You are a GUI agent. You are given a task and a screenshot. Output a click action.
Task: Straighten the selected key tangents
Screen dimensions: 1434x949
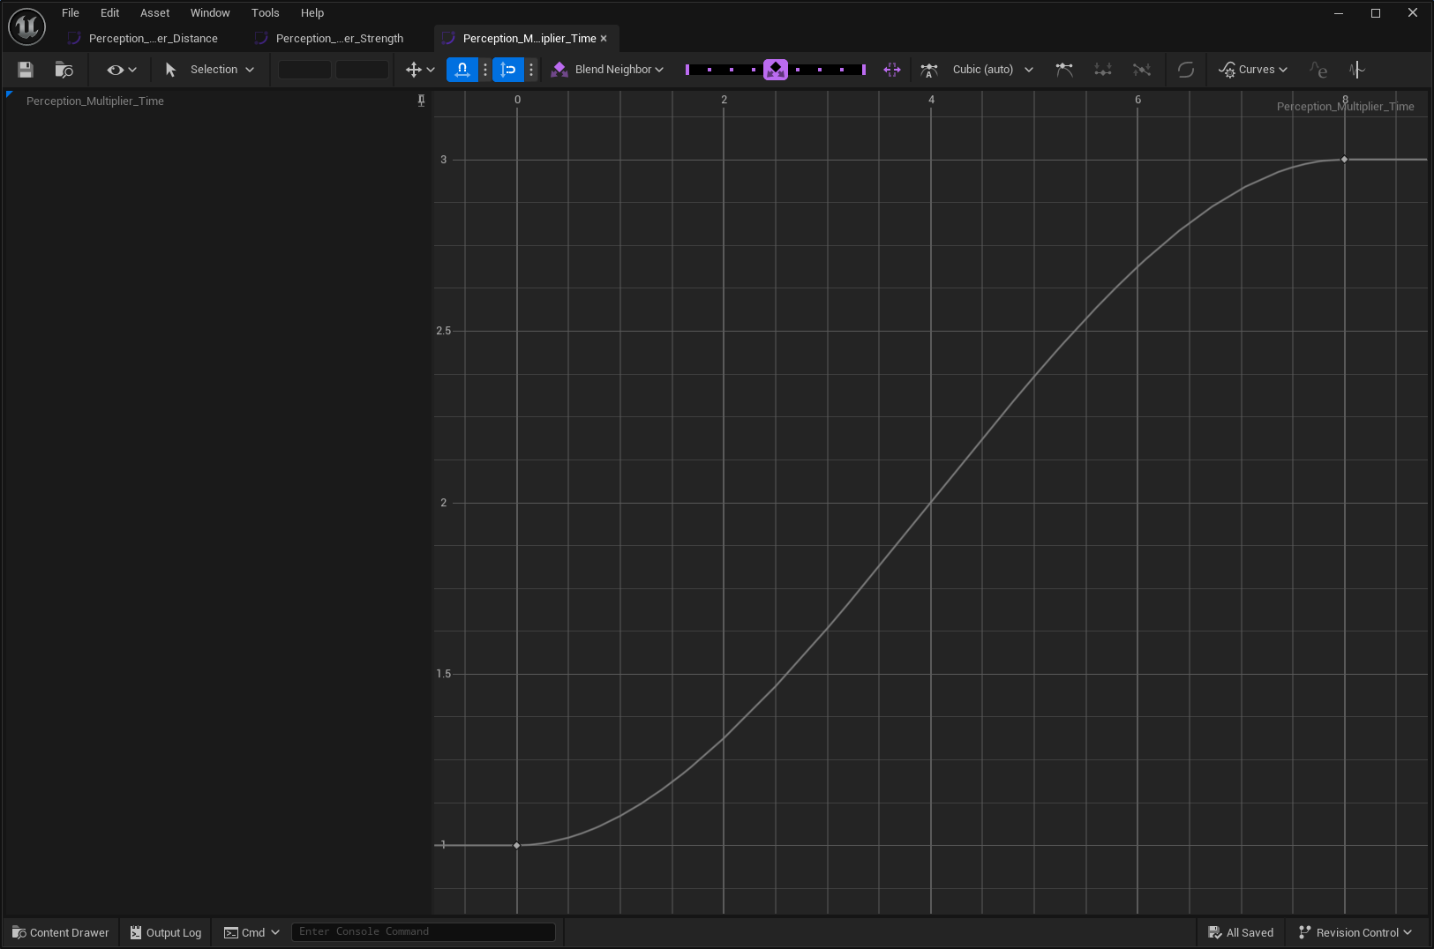[x=1142, y=70]
